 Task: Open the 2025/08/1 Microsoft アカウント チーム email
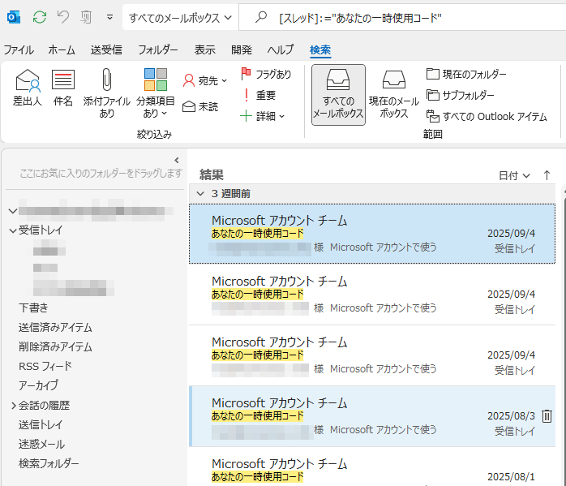click(x=372, y=467)
